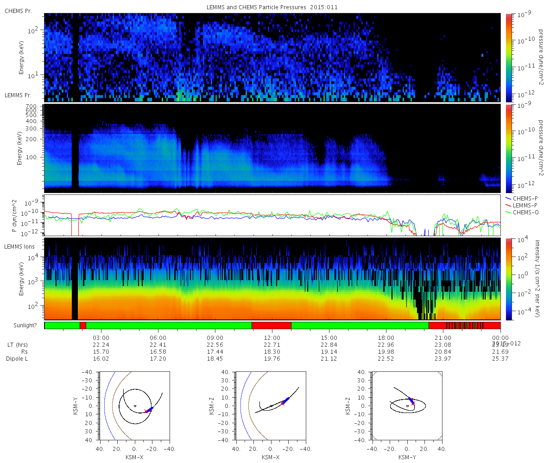The height and width of the screenshot is (463, 556).
Task: Click the 21:00 time axis tick label
Action: 443,338
